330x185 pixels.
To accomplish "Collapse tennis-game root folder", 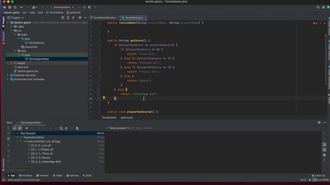I will [x=8, y=23].
